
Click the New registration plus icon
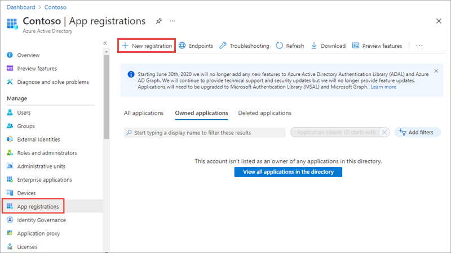125,46
